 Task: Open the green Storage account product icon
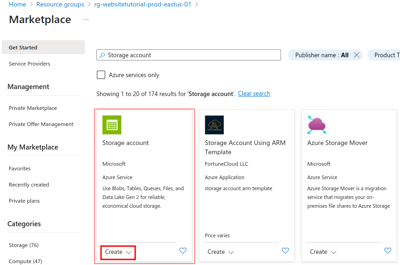(112, 125)
